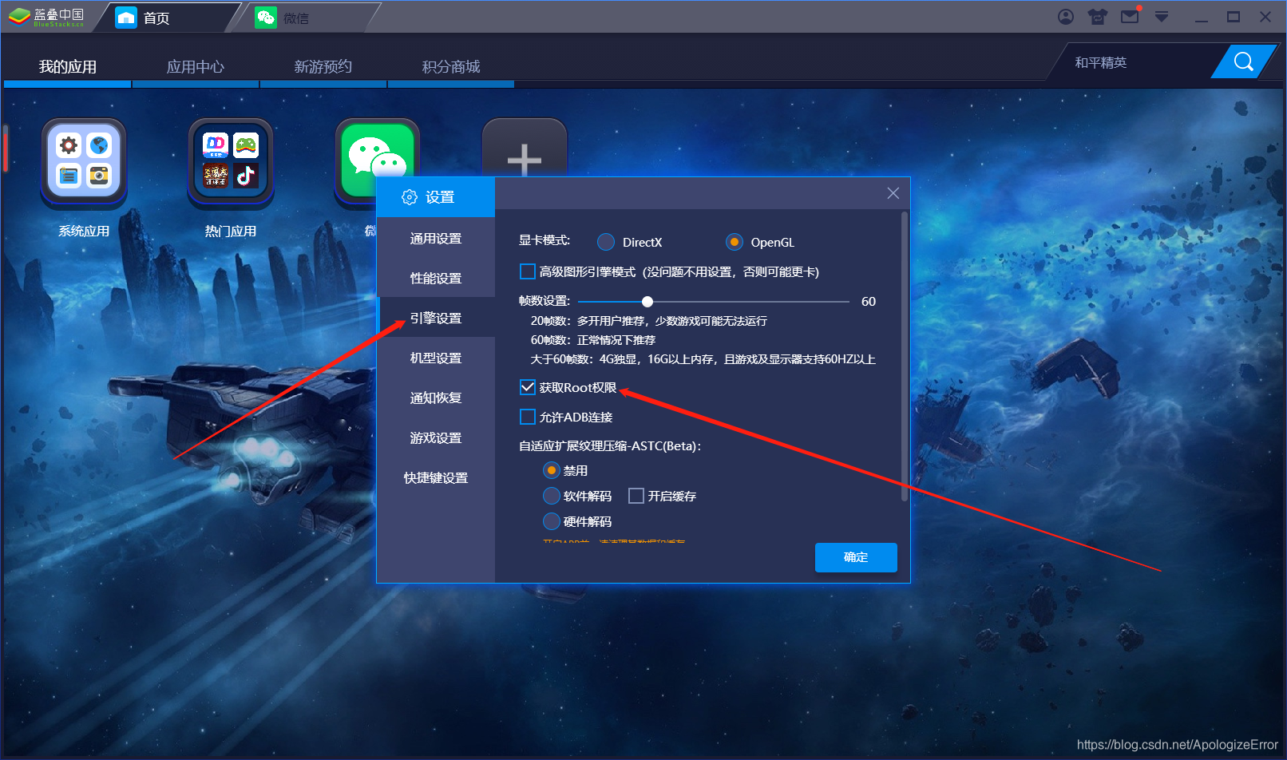Close the BlueStacks window
Screen dimensions: 1287x760
pos(1265,17)
